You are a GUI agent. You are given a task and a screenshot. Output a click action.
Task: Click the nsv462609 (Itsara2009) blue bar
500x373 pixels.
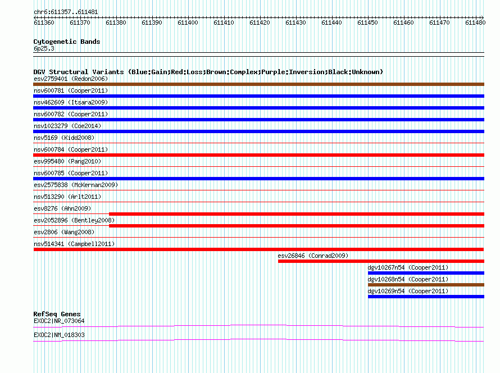click(x=258, y=108)
